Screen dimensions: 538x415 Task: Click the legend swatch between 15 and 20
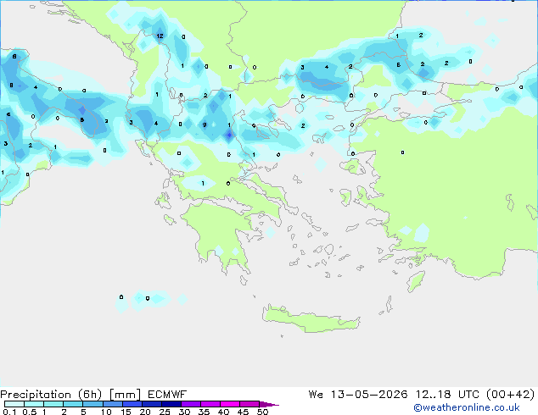point(132,404)
